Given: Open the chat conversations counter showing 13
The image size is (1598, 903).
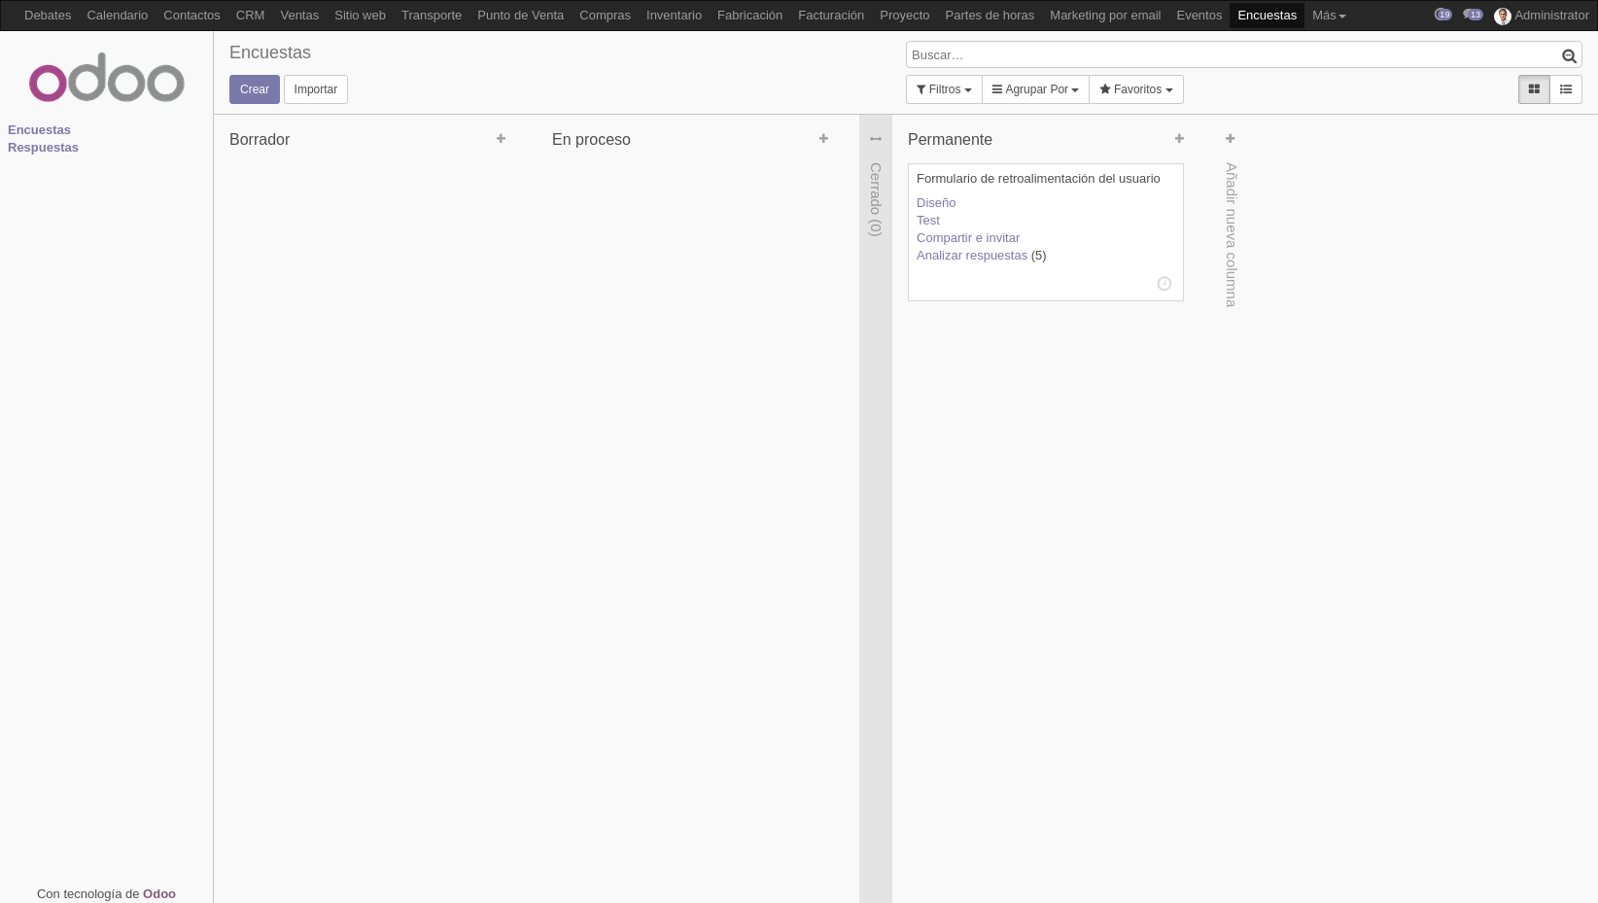Looking at the screenshot, I should click(x=1474, y=15).
